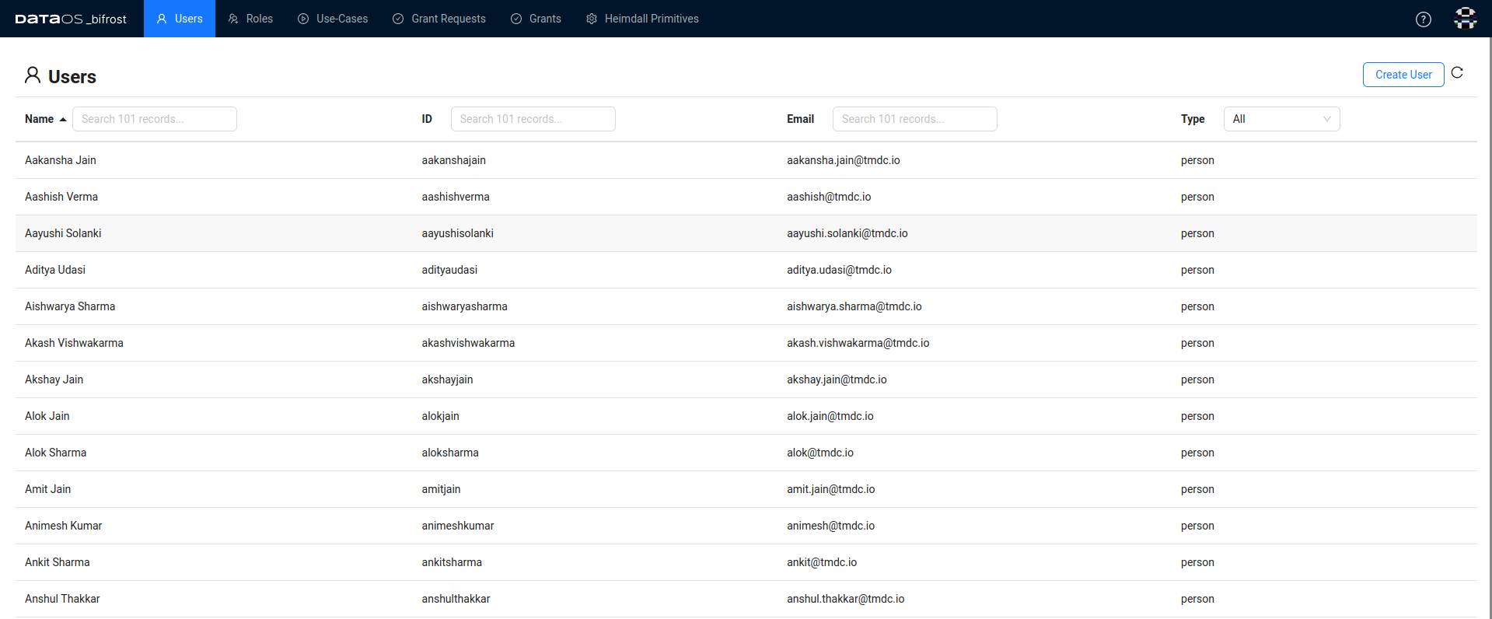Click the ID adityaudasi

click(449, 270)
